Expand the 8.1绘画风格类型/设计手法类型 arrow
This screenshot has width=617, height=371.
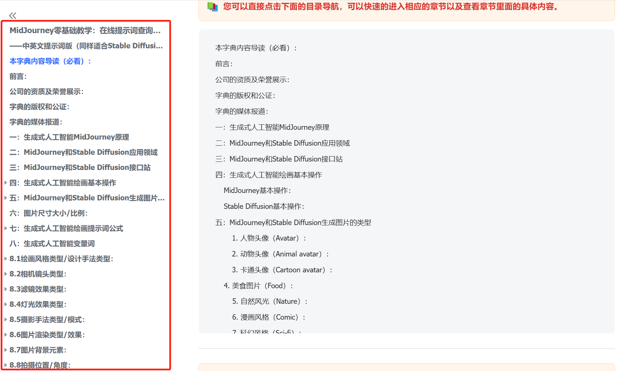pos(6,258)
